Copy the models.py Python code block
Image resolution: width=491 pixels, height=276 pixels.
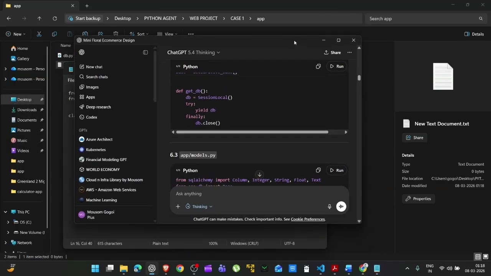318,170
